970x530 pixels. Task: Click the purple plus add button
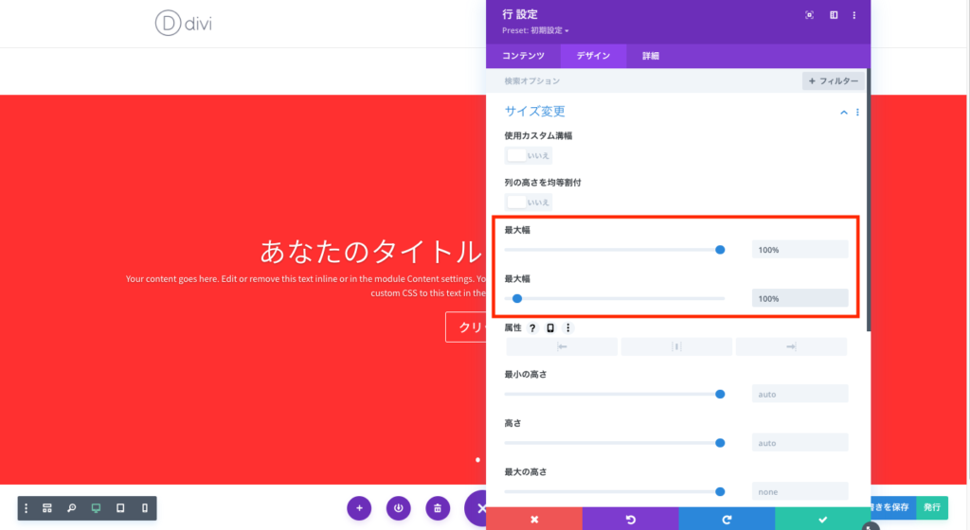pyautogui.click(x=359, y=508)
